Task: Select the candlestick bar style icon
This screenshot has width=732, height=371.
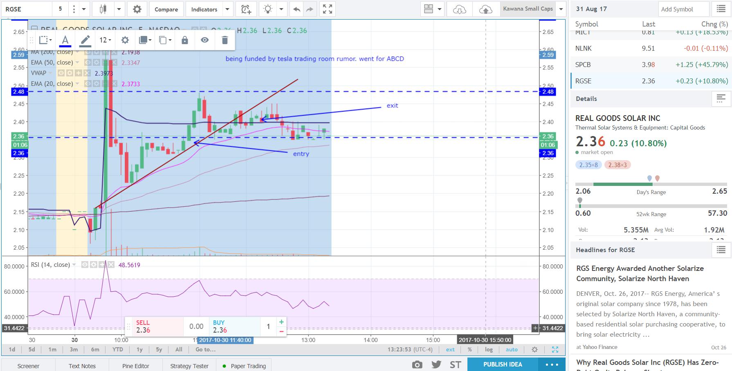Action: click(102, 9)
